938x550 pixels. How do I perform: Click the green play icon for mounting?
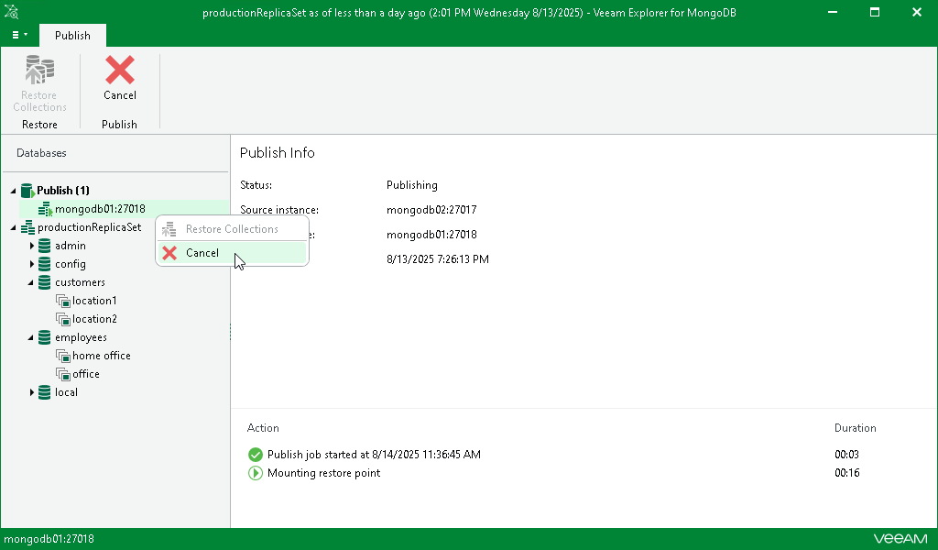pyautogui.click(x=256, y=473)
